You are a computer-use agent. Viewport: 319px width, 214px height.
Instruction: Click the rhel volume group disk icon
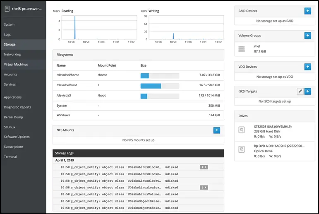pyautogui.click(x=242, y=49)
